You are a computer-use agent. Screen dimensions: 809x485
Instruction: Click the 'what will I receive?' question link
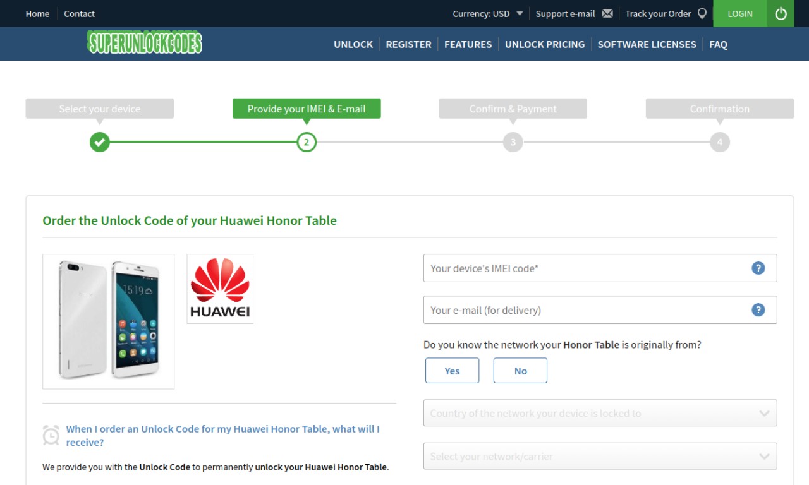coord(223,435)
